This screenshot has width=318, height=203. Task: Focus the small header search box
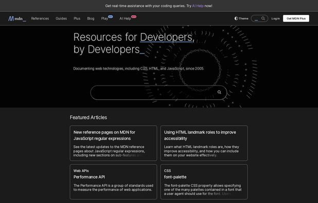coord(259,19)
